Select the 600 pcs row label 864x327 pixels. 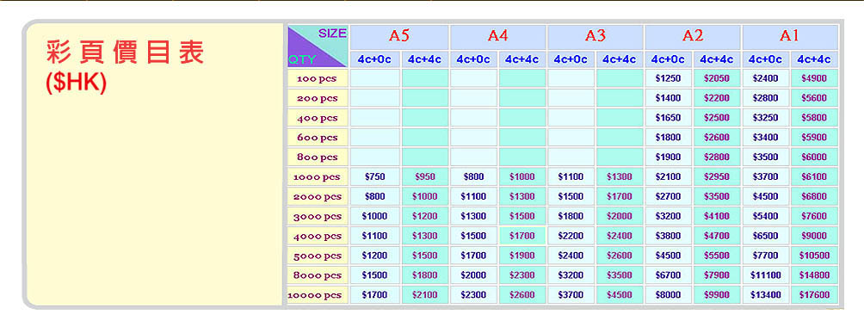(317, 138)
